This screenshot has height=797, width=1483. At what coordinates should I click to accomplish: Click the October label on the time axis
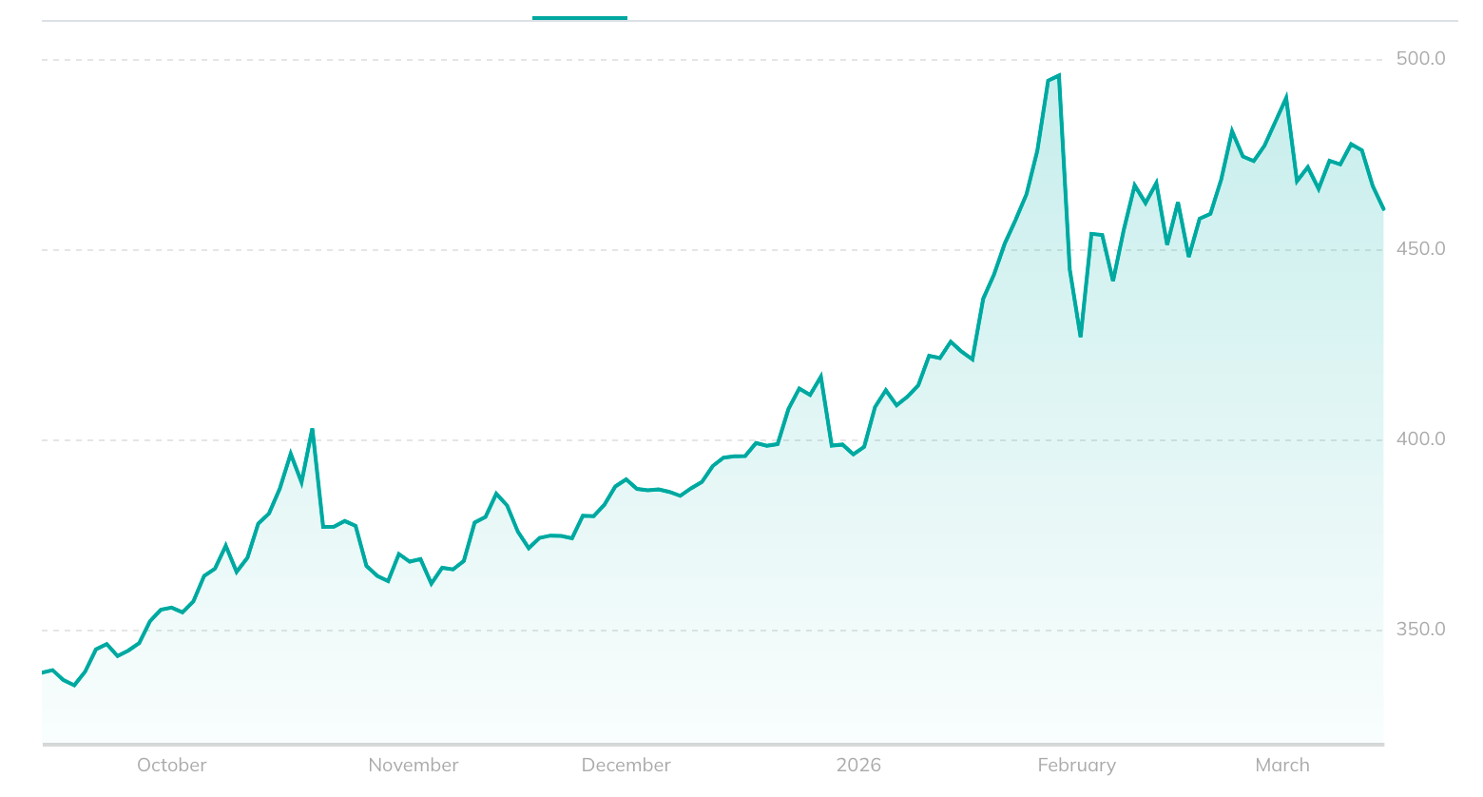pos(171,766)
